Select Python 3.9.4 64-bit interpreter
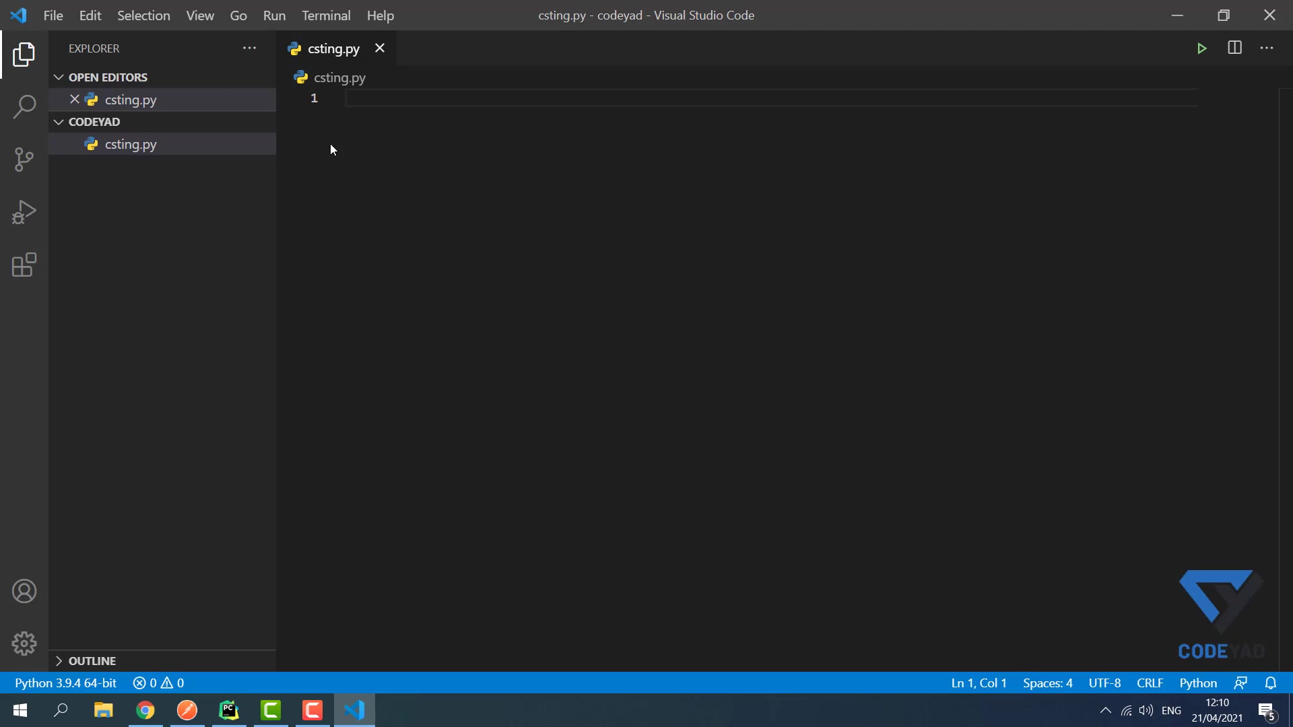The width and height of the screenshot is (1293, 727). (x=65, y=683)
